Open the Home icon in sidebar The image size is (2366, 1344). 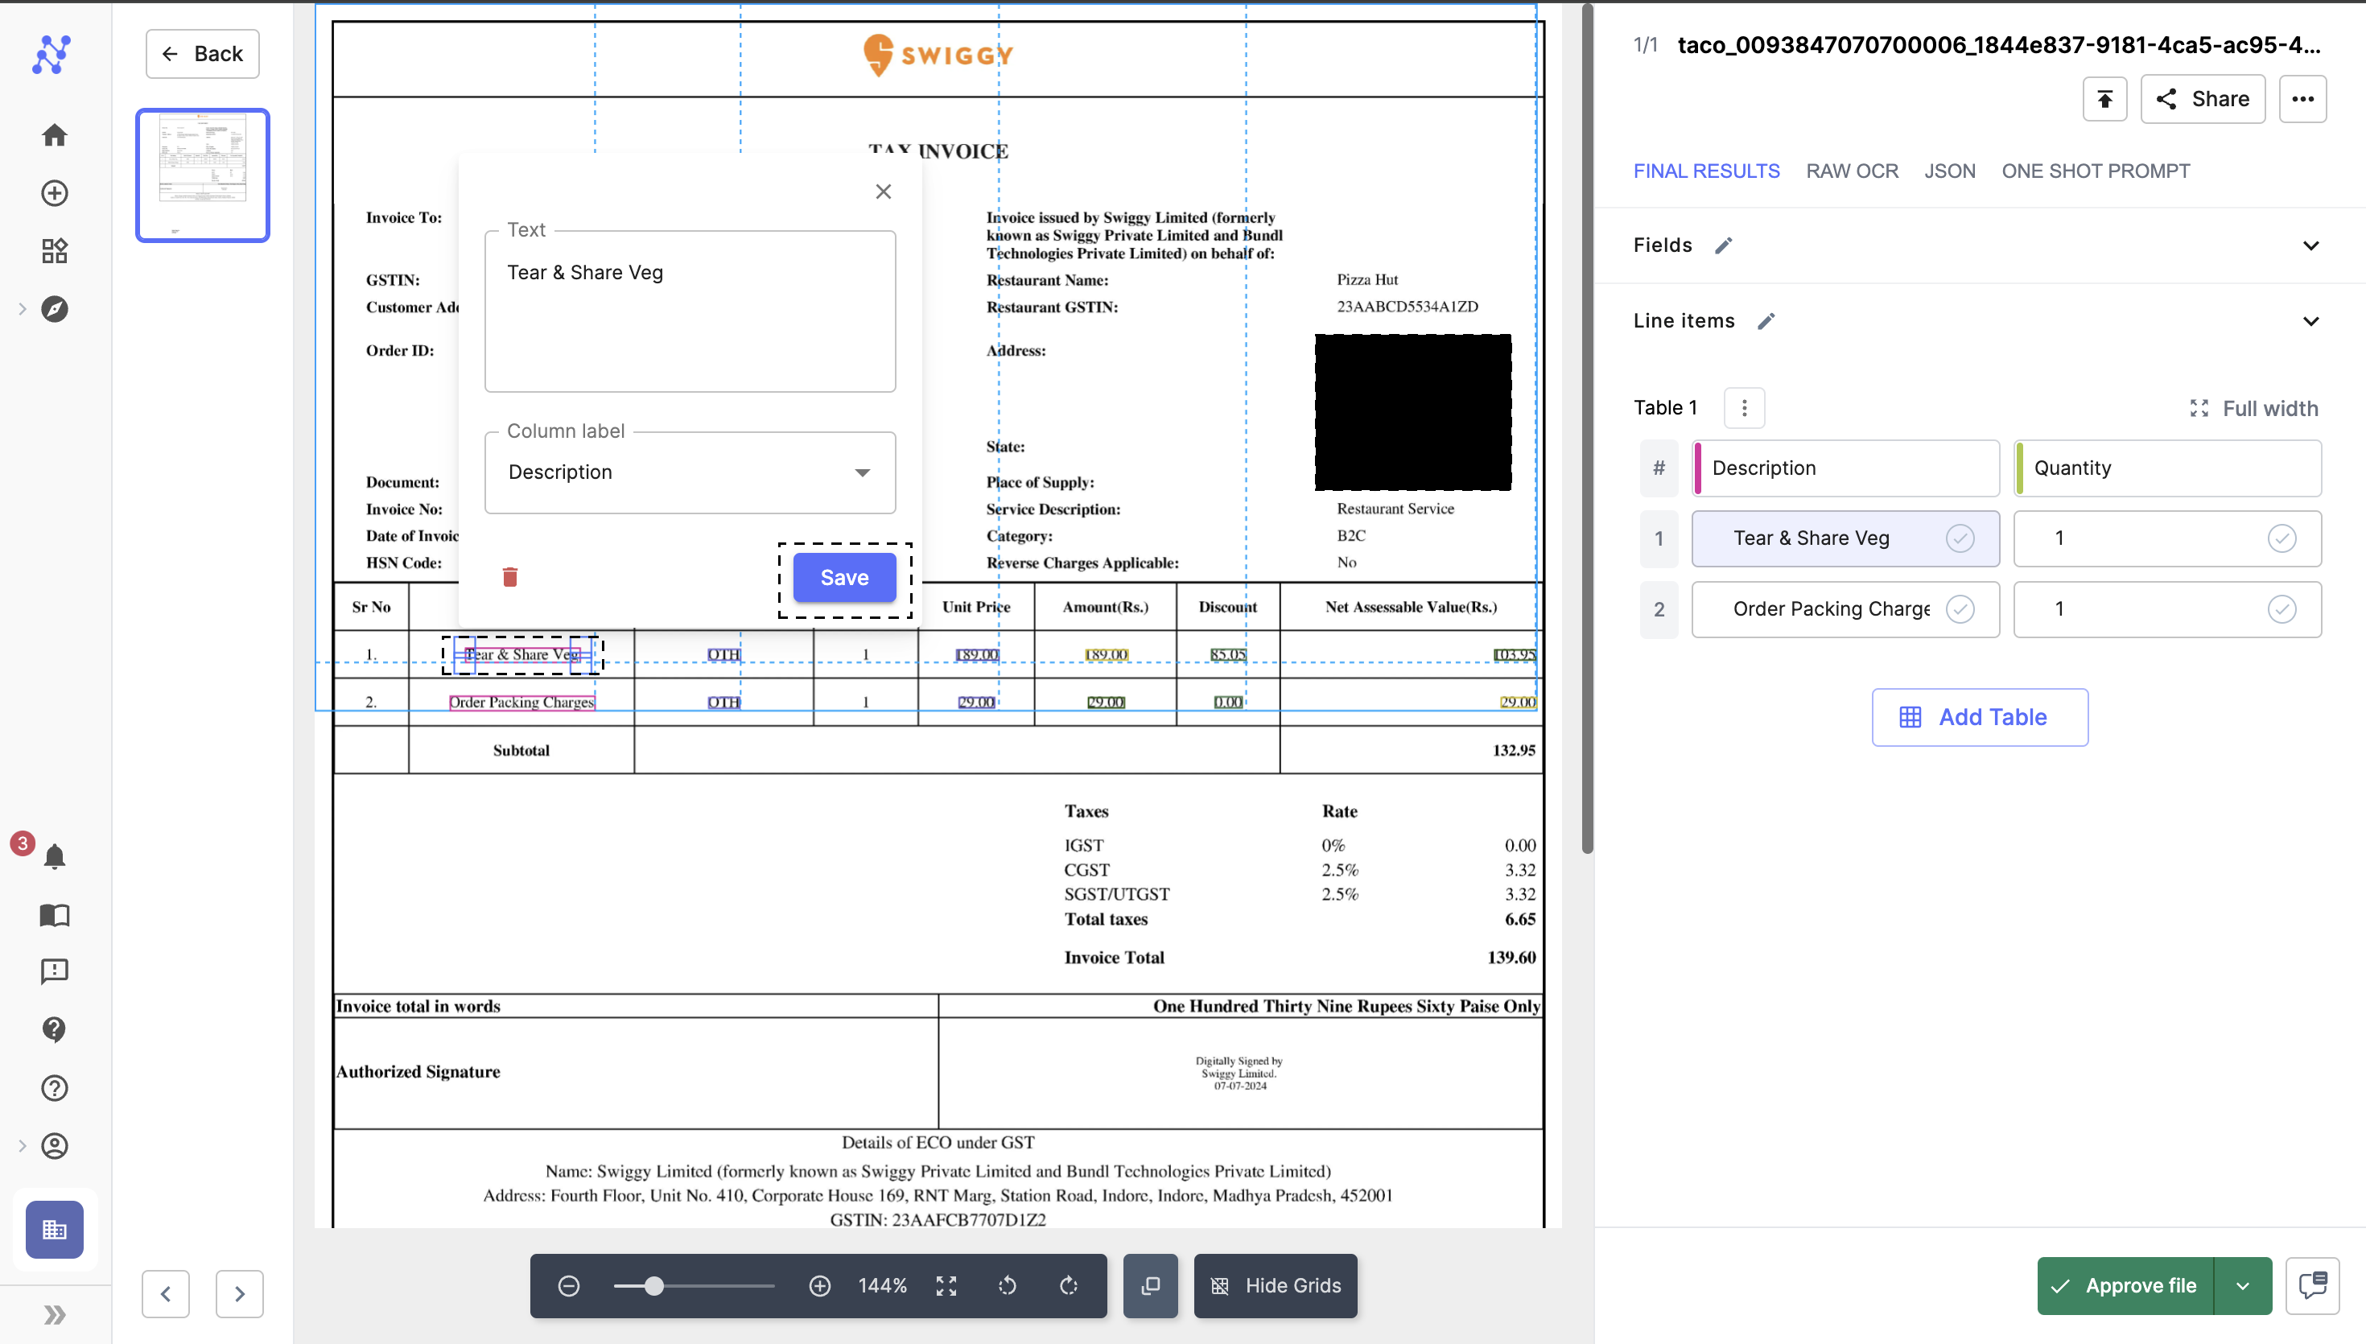(x=55, y=134)
